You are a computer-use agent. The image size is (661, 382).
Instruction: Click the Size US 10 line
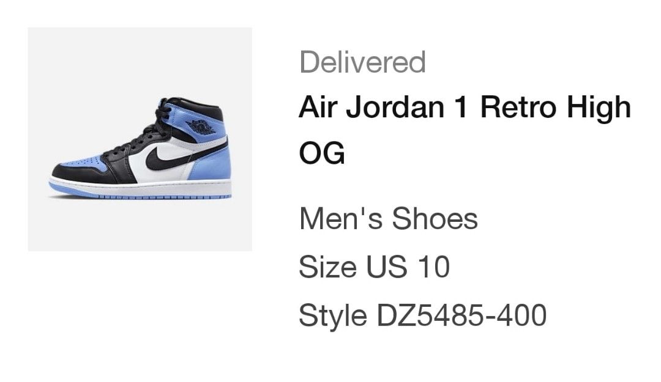pos(375,266)
